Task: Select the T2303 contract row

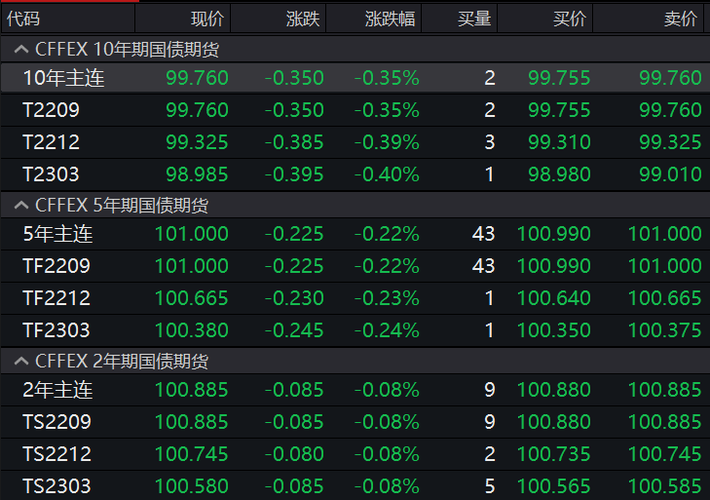Action: coord(51,174)
